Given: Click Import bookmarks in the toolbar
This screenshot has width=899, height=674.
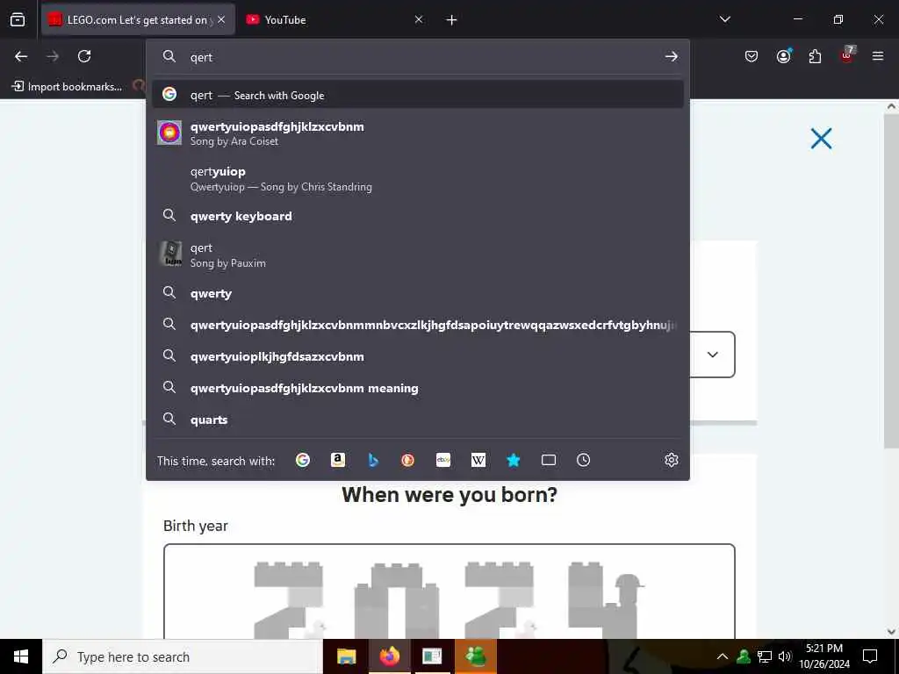Looking at the screenshot, I should (x=67, y=87).
